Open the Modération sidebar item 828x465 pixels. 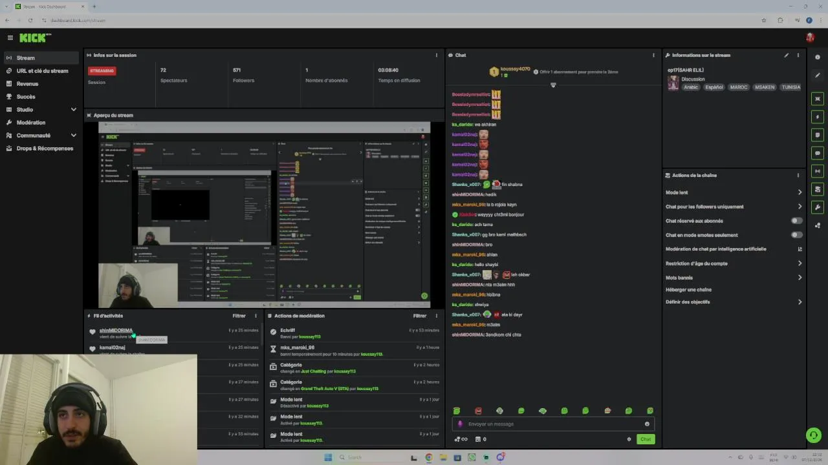point(41,123)
